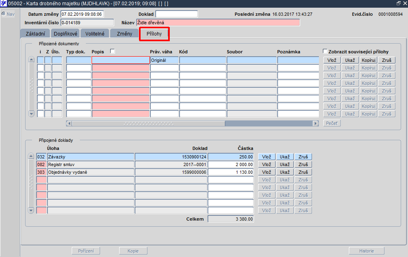Viewport: 408px width, 257px height.
Task: Click up arrow of Připojené doklady scrollbar
Action: pyautogui.click(x=31, y=156)
